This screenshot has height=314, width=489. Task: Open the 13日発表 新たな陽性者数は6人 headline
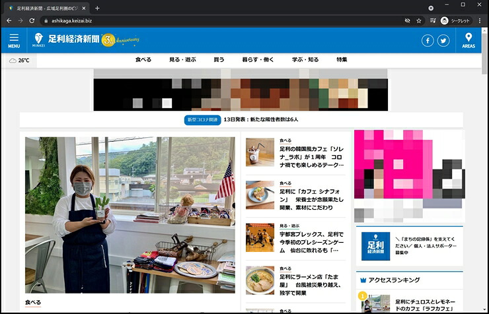click(x=261, y=119)
